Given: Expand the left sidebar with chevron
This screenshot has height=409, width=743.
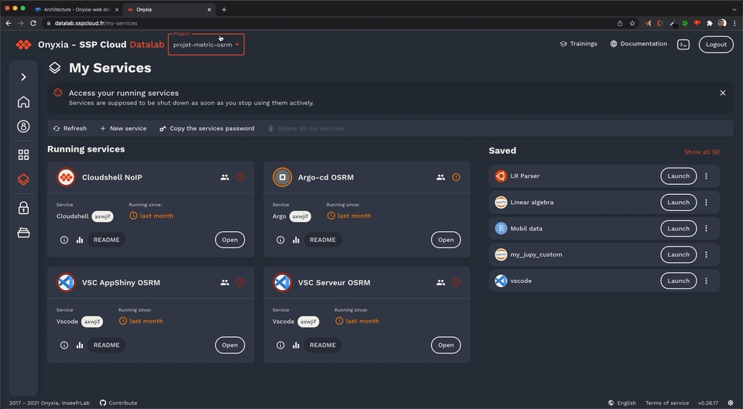Looking at the screenshot, I should pos(23,77).
